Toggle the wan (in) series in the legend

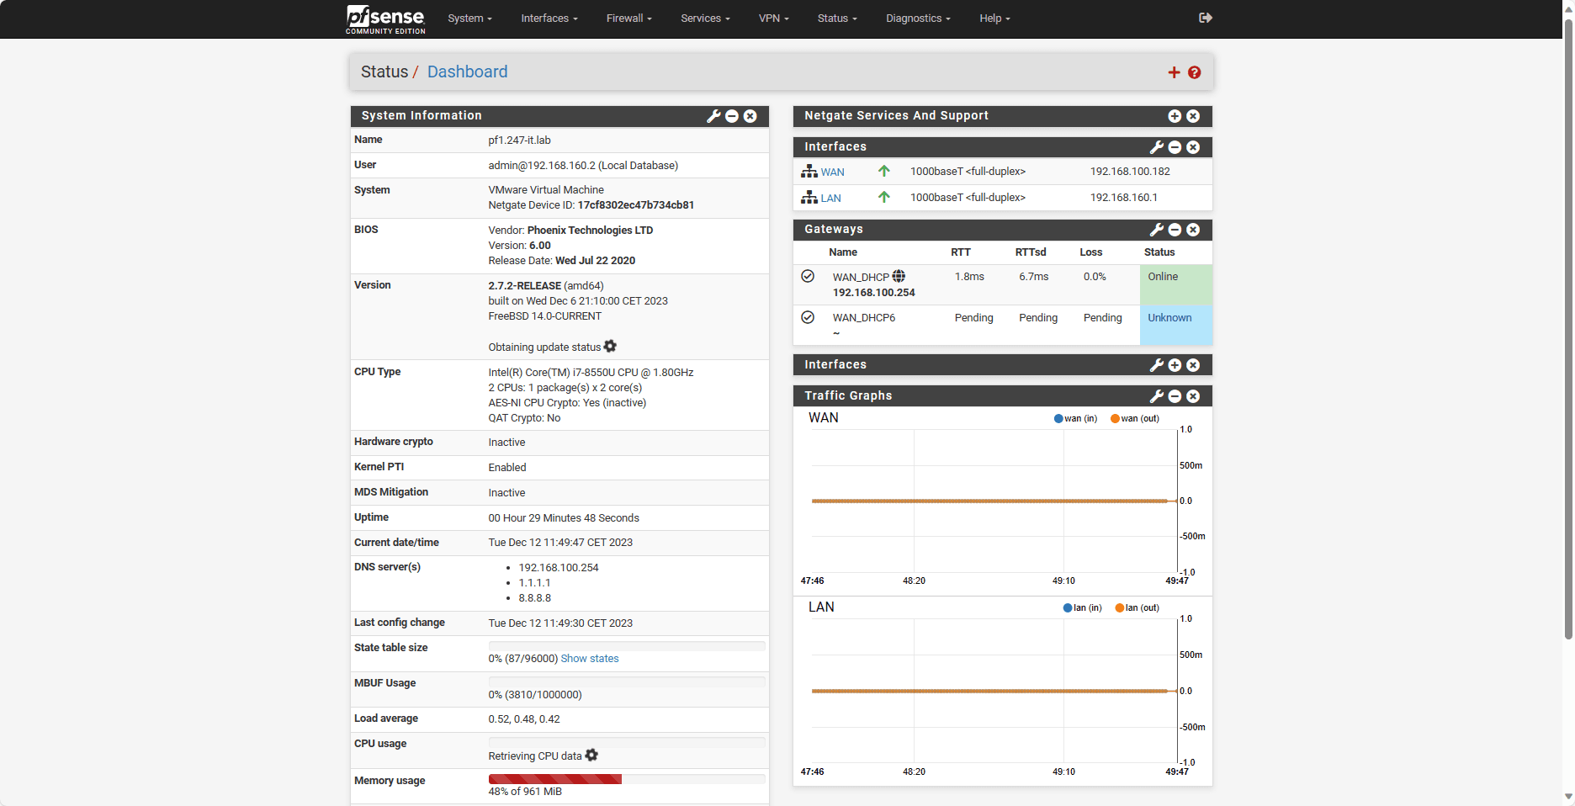click(x=1075, y=418)
